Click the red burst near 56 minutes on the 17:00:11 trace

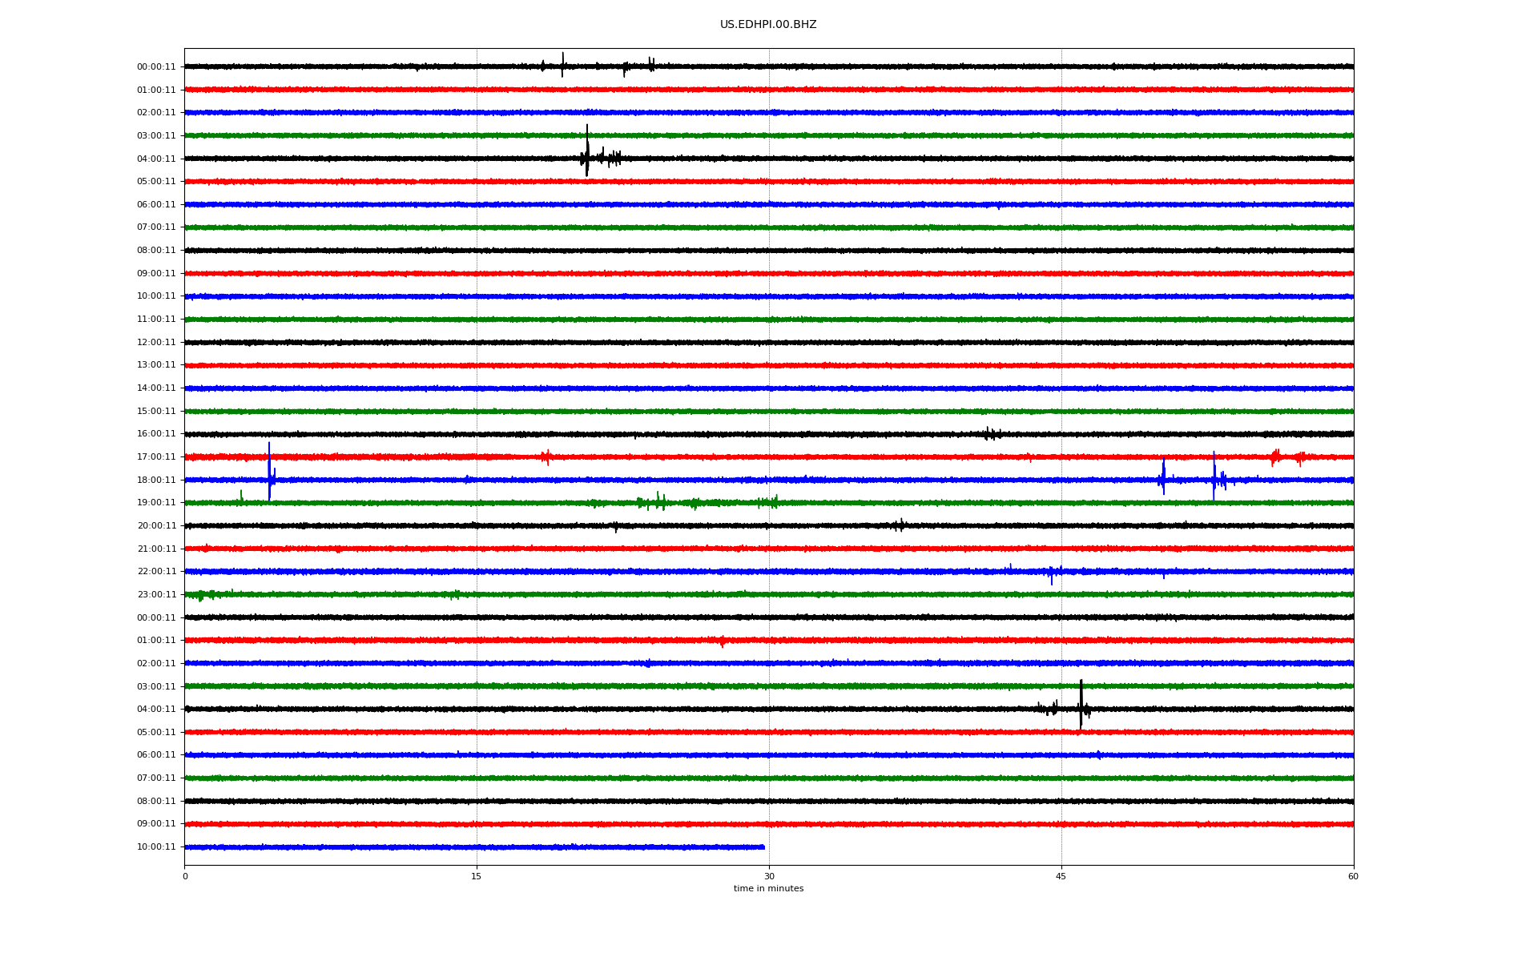pyautogui.click(x=1275, y=456)
